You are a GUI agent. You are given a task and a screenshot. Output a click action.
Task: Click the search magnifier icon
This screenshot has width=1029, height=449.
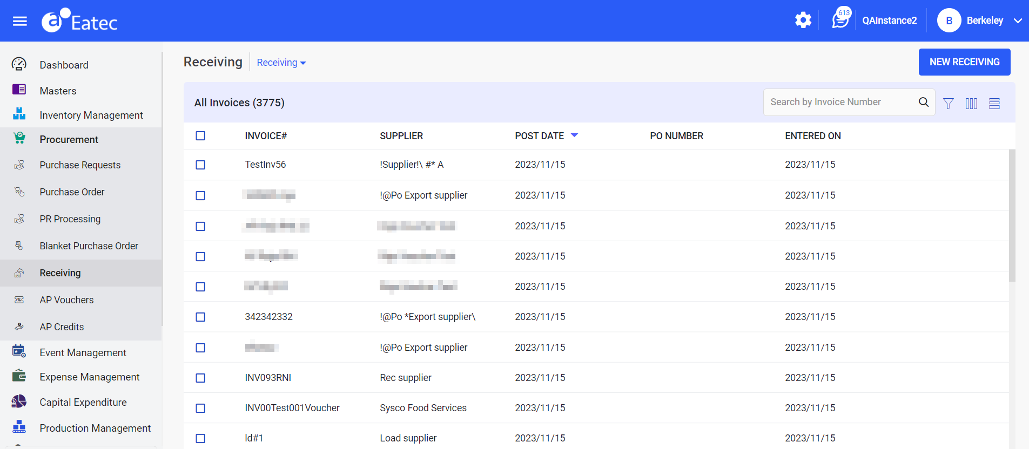pos(924,102)
